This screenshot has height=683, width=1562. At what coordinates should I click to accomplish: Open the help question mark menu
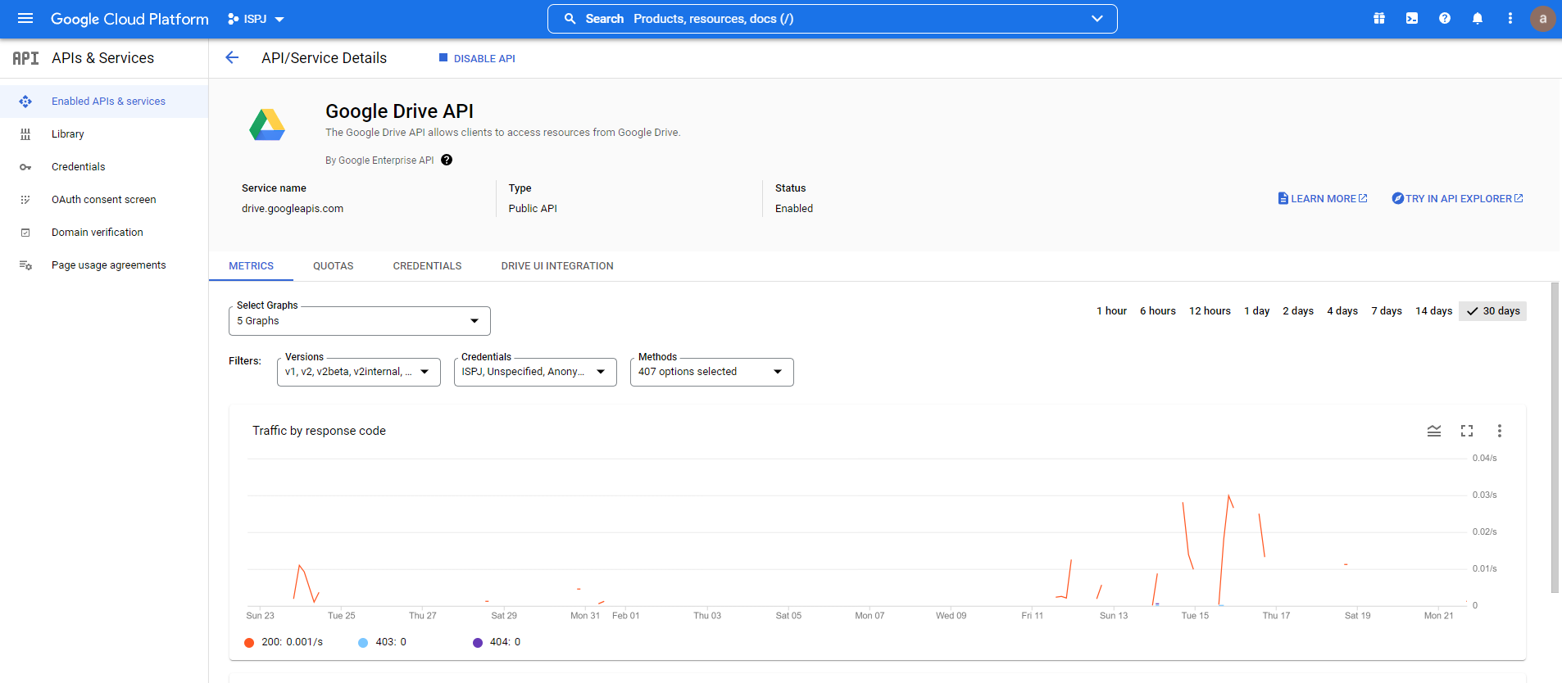click(x=1445, y=18)
